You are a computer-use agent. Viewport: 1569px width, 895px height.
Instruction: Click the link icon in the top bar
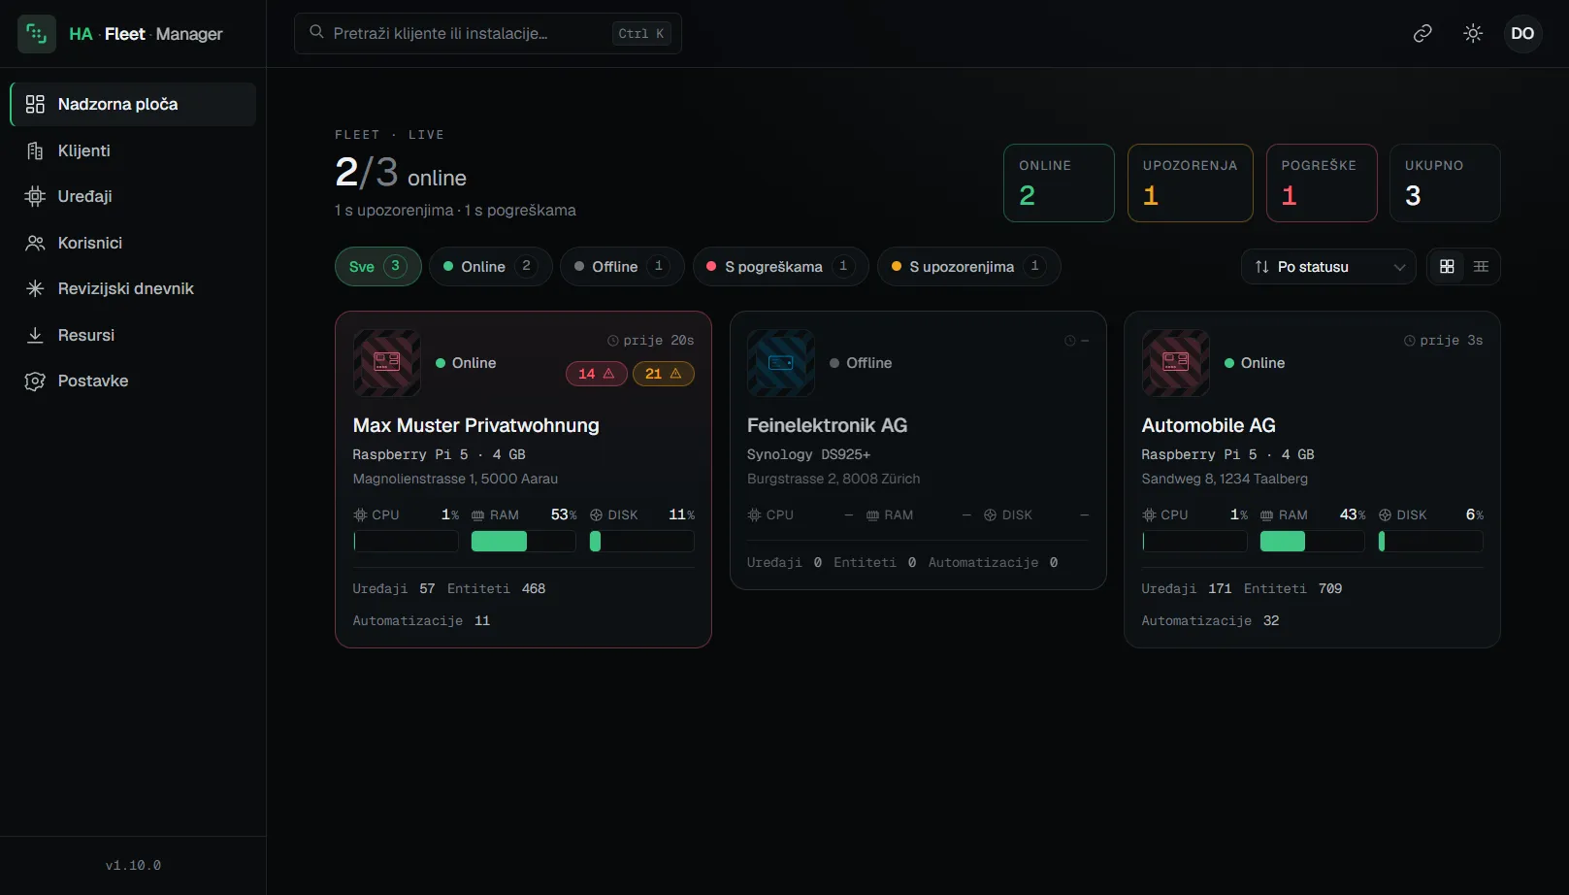(x=1422, y=34)
